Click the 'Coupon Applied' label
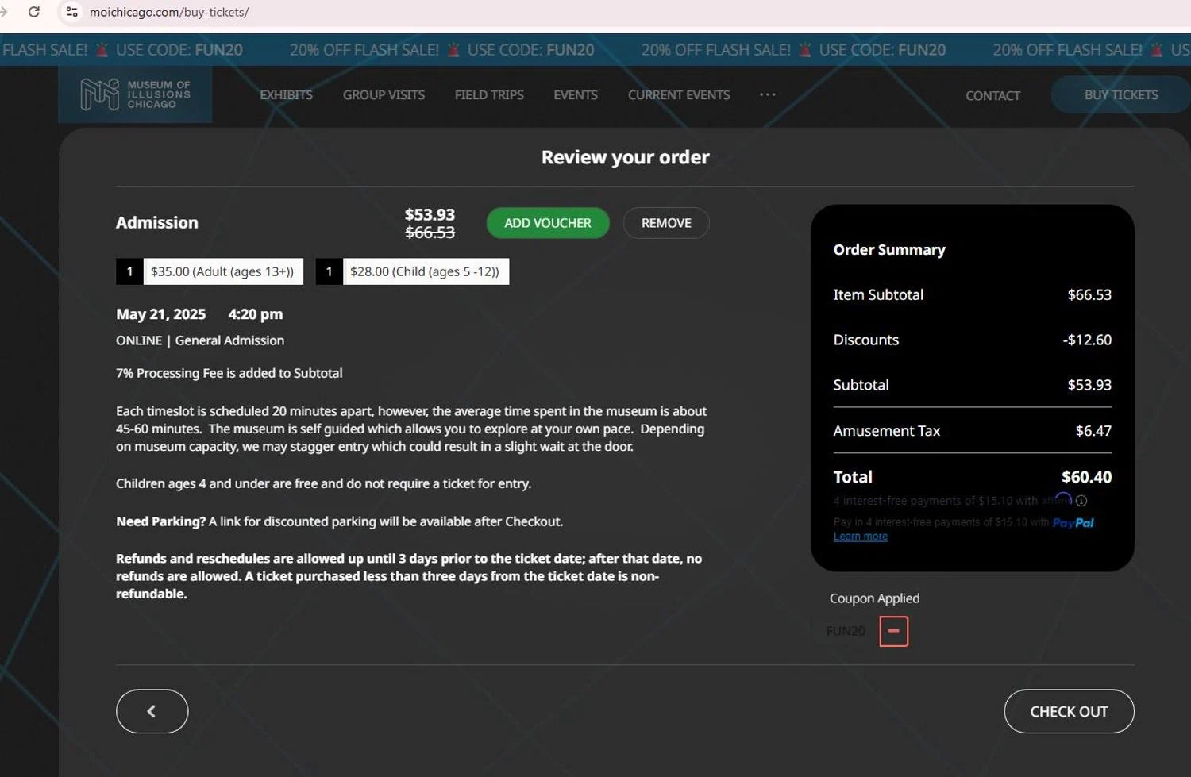The width and height of the screenshot is (1191, 777). tap(874, 598)
